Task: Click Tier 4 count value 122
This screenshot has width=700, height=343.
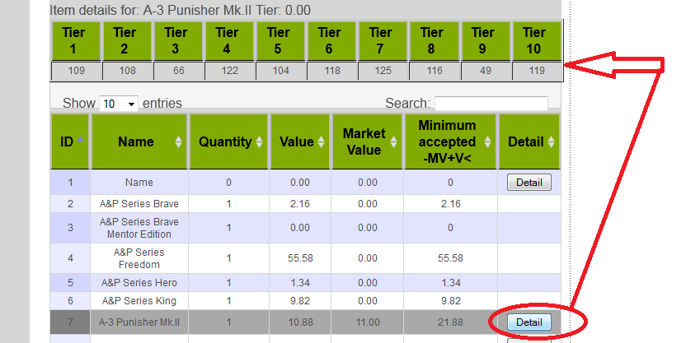Action: tap(229, 71)
